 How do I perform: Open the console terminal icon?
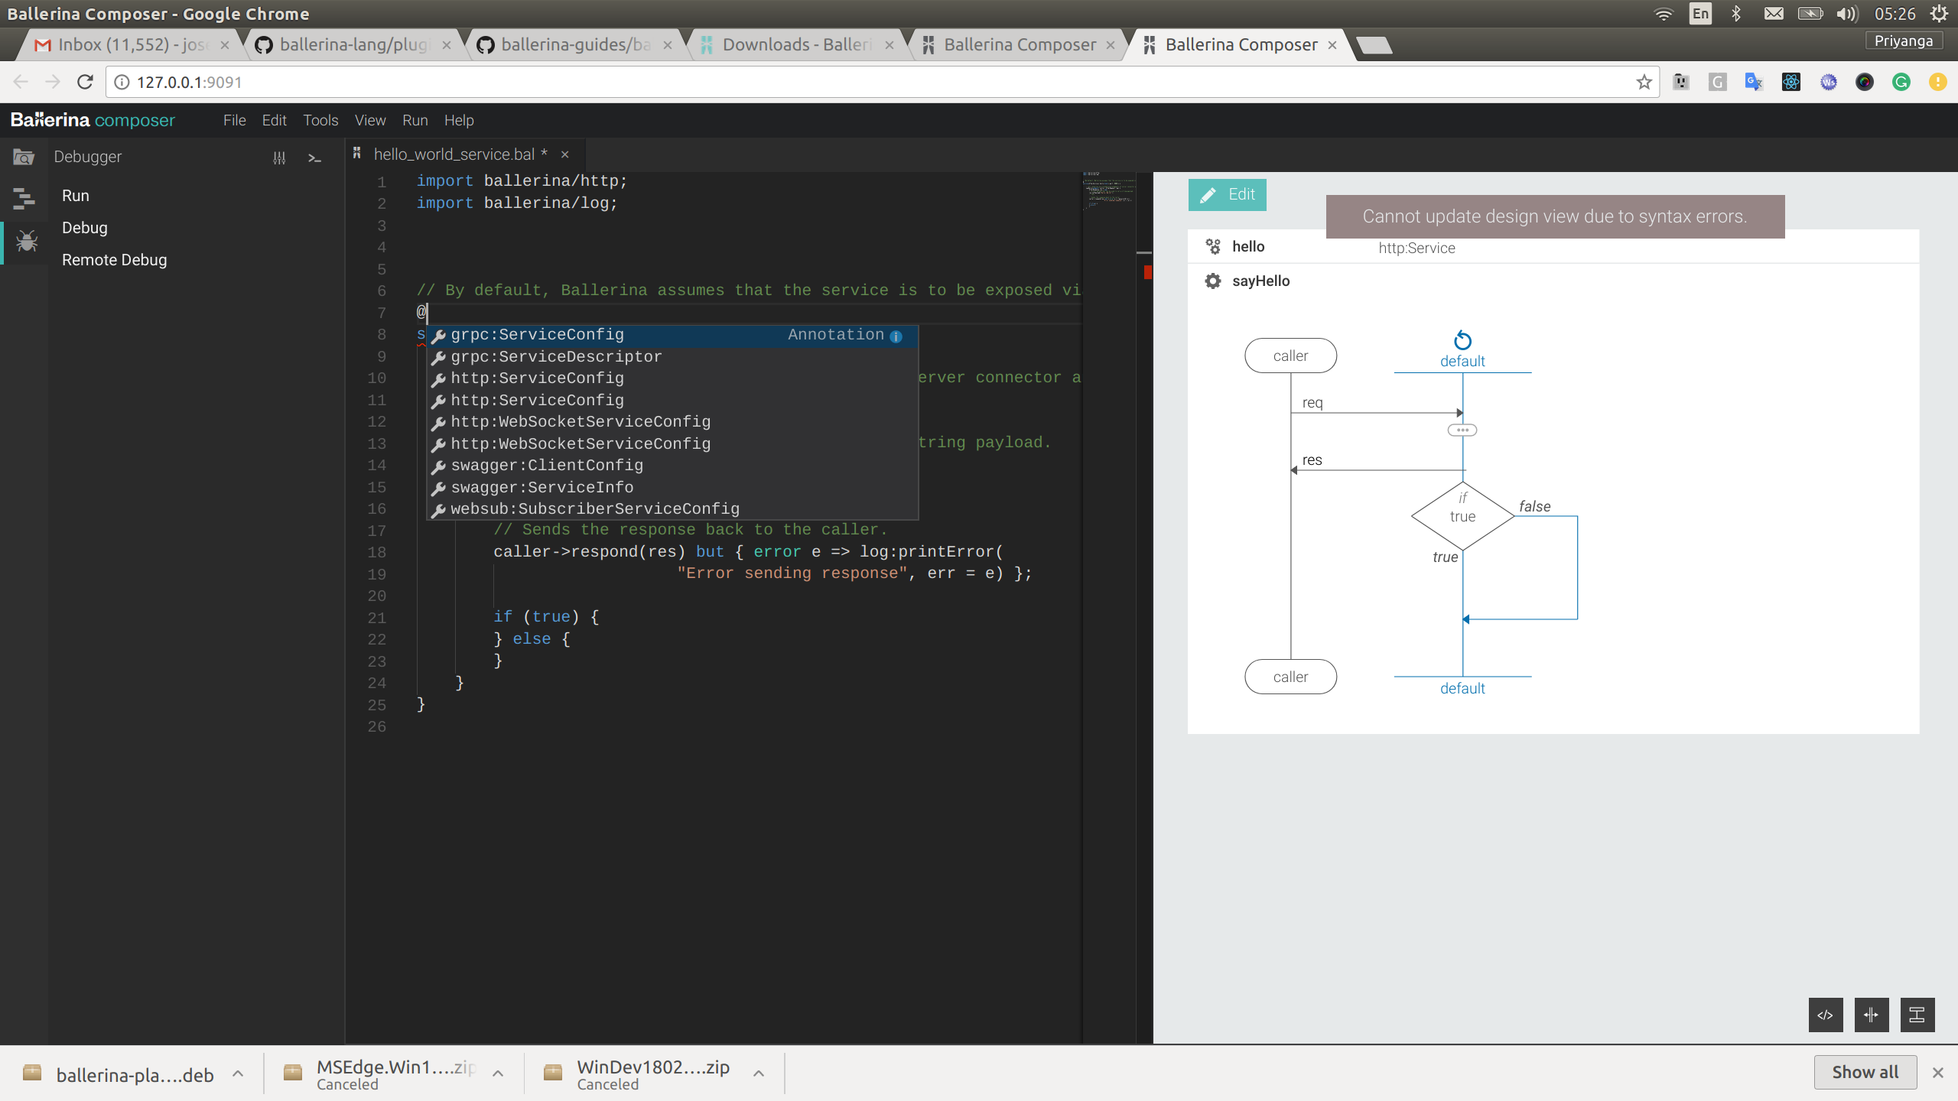[x=314, y=158]
